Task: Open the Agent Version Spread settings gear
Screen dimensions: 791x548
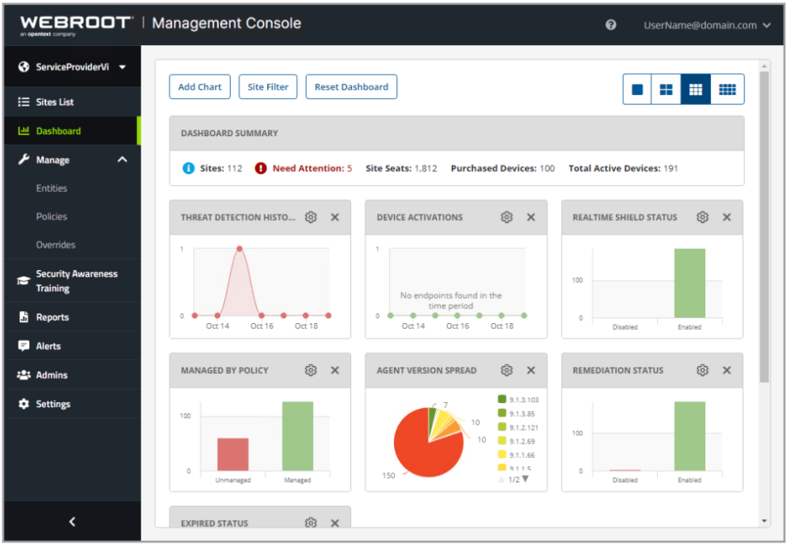Action: point(507,370)
